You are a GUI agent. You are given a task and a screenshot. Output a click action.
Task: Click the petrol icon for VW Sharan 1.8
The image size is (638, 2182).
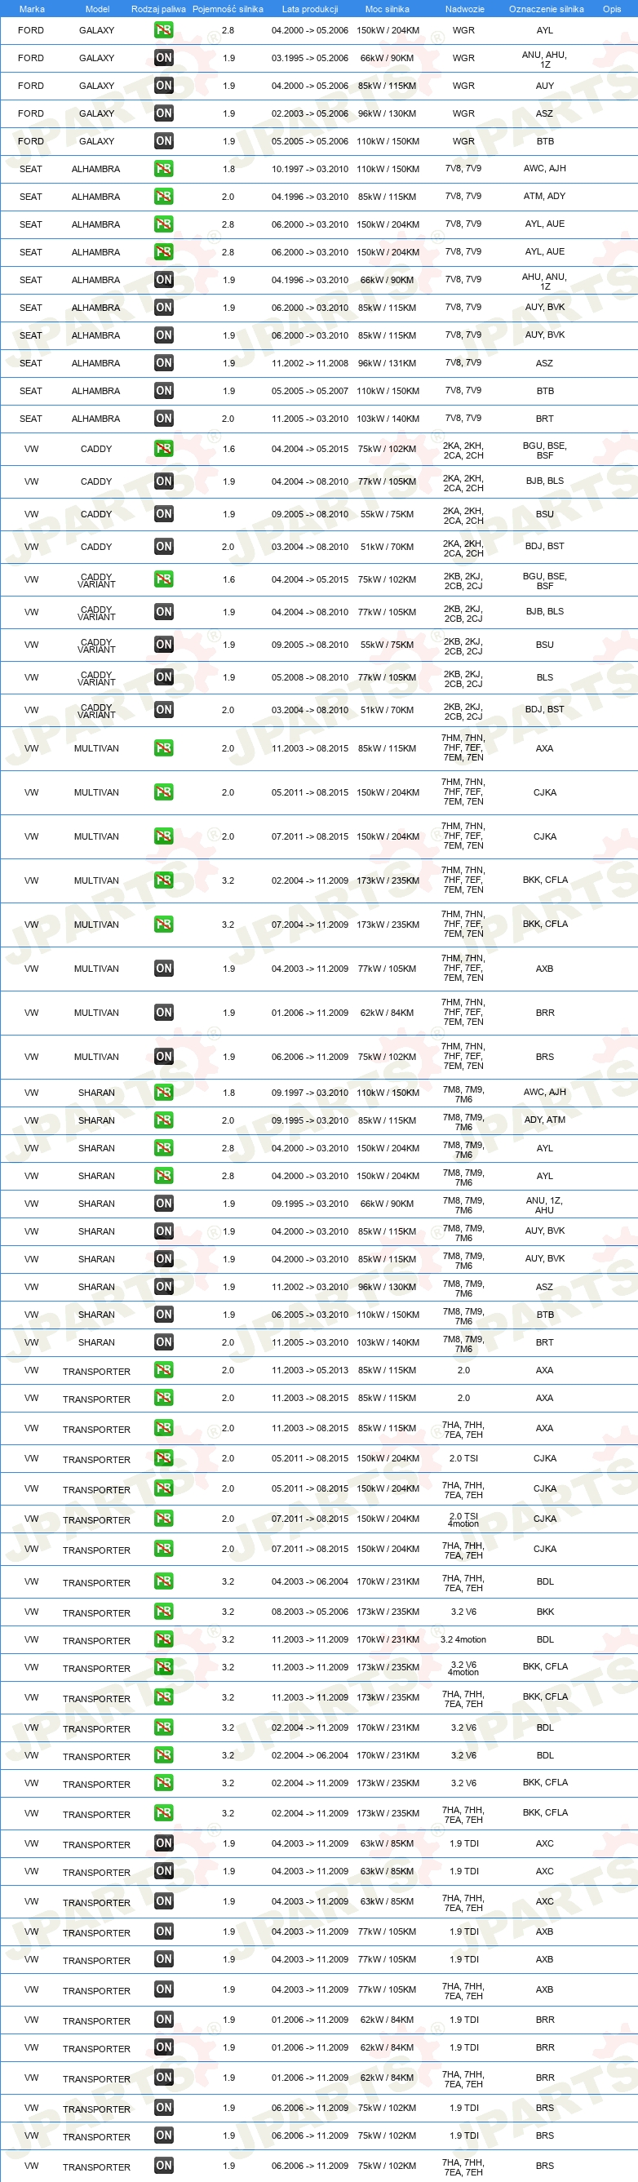point(163,1092)
